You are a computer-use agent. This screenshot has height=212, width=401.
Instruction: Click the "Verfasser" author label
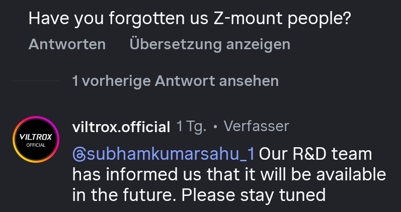coord(256,126)
